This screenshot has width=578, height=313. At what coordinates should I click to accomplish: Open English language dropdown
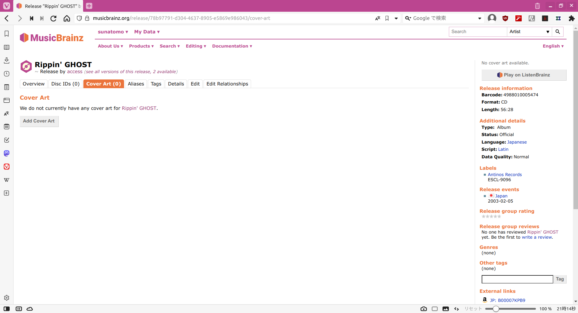[x=553, y=46]
